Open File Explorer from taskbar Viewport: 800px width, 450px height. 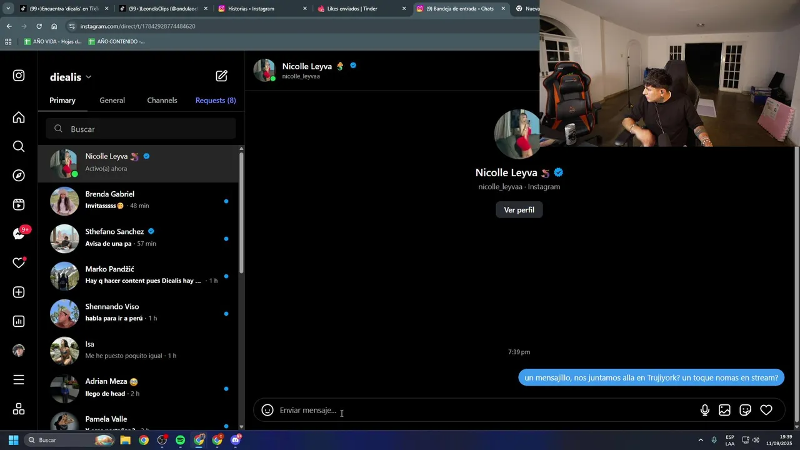click(x=125, y=440)
